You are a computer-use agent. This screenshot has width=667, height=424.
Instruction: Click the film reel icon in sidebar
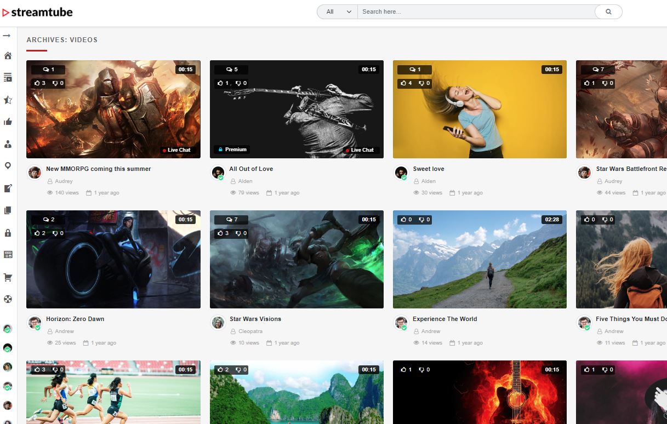[x=8, y=299]
